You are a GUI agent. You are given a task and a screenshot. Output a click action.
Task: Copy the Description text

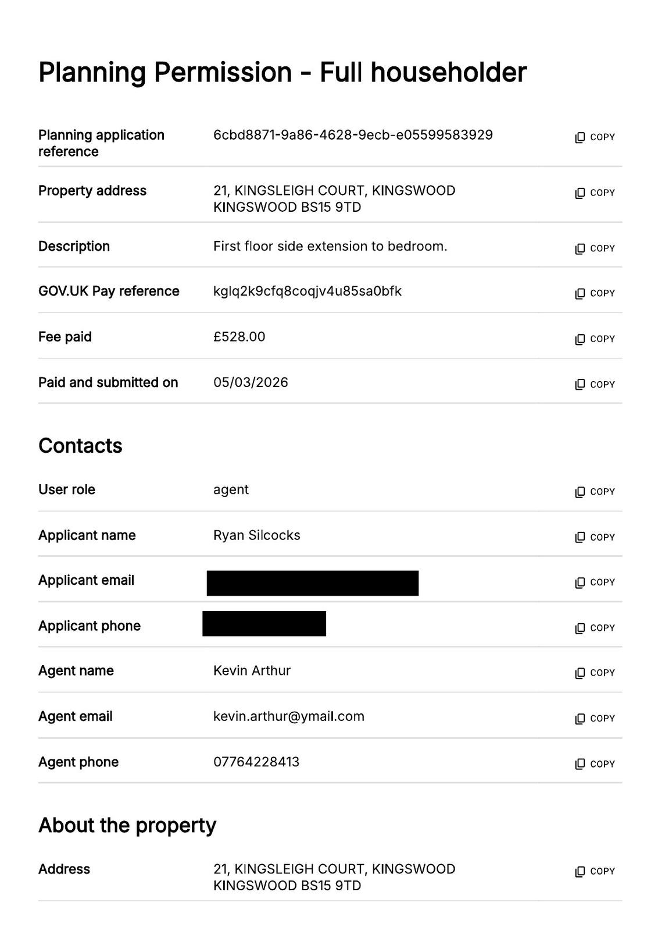click(x=595, y=248)
